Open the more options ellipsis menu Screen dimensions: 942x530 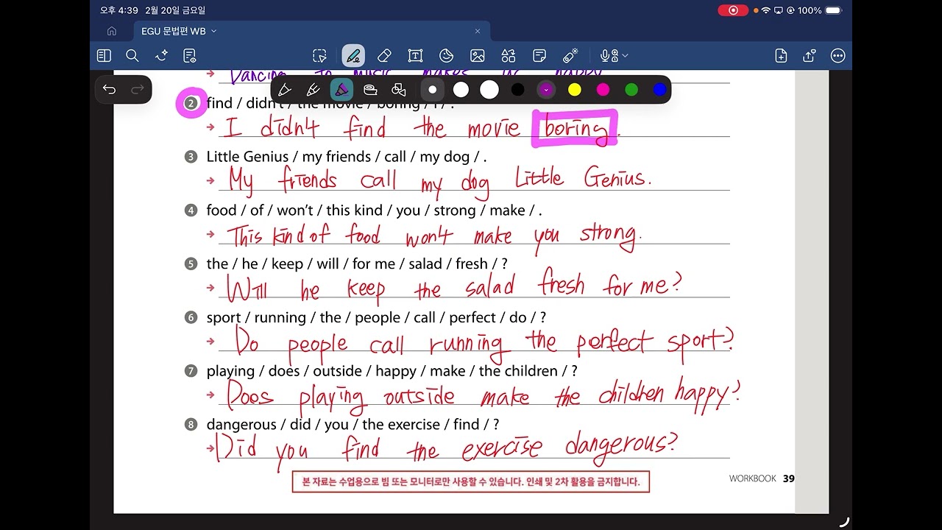click(x=837, y=56)
